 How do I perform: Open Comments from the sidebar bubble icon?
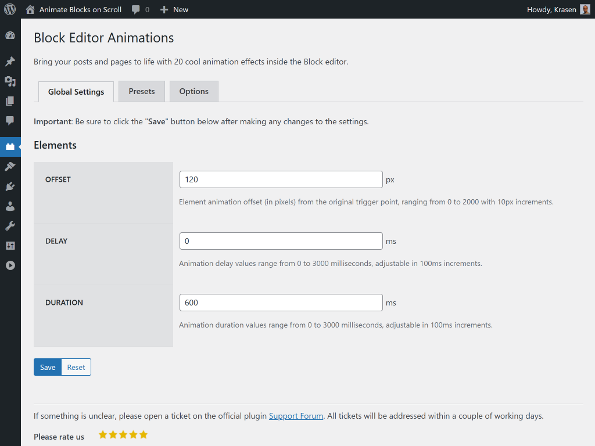[10, 121]
